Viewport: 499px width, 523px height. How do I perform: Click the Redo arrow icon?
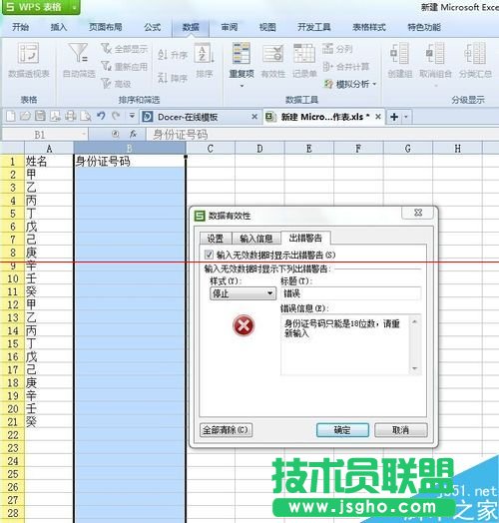[x=116, y=116]
